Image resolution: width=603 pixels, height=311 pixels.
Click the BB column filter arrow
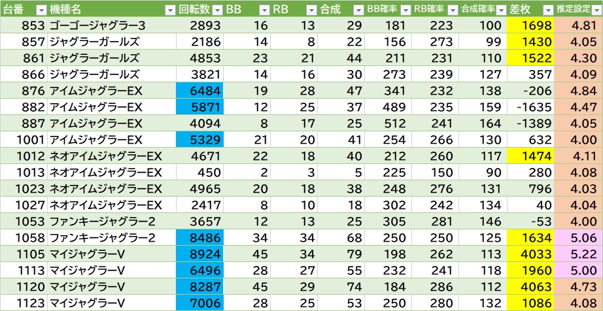[264, 9]
